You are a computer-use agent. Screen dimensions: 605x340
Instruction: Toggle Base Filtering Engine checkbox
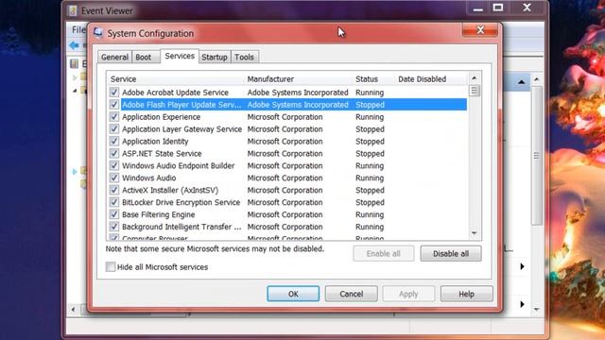click(x=113, y=214)
